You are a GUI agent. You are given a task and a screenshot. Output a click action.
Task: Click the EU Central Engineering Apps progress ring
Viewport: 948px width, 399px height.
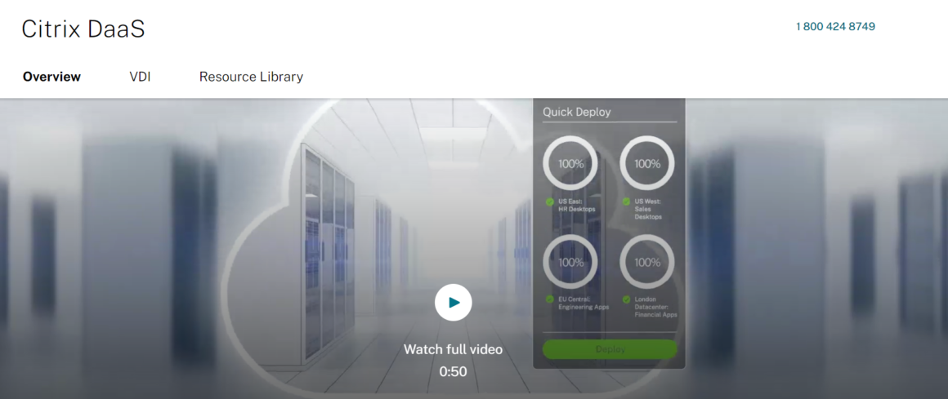point(570,263)
